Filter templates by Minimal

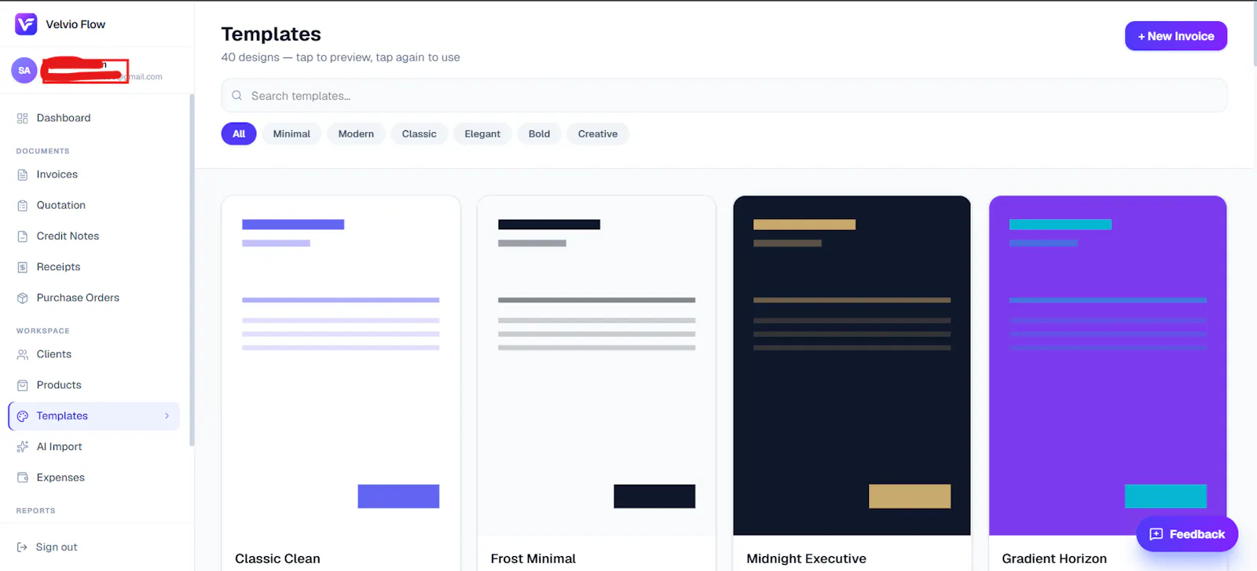tap(291, 134)
